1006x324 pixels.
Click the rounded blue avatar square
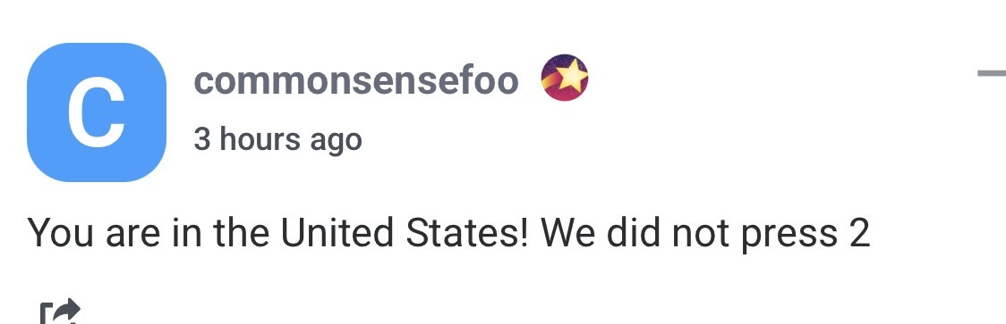(97, 112)
